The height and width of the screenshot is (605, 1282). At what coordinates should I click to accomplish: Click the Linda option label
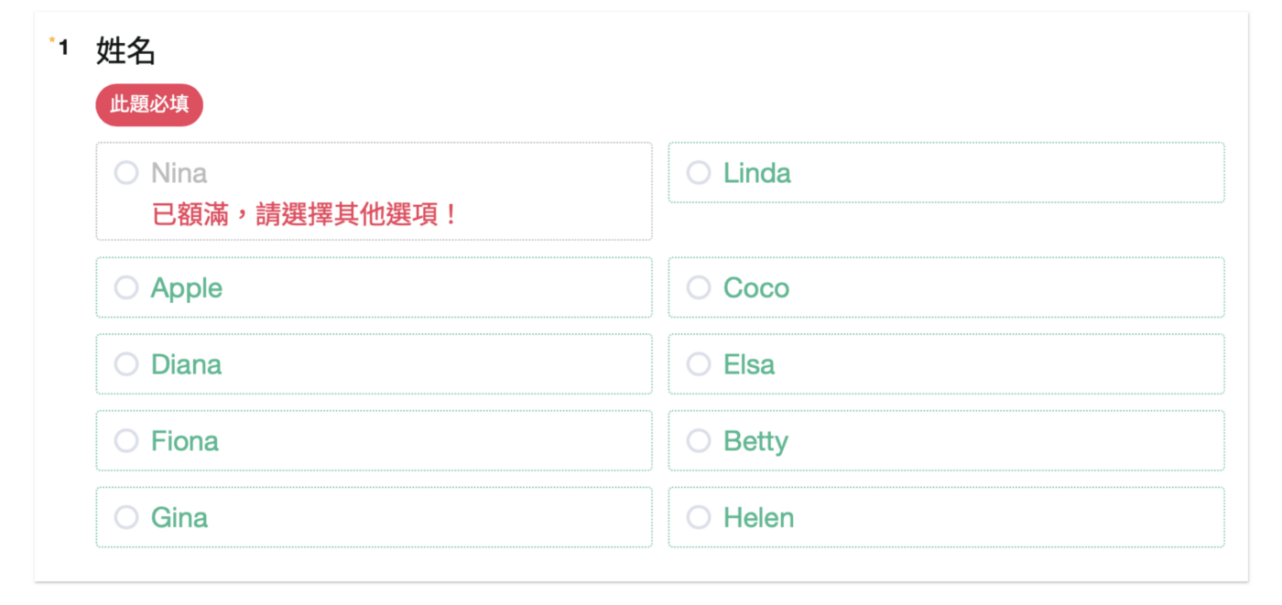click(x=756, y=173)
